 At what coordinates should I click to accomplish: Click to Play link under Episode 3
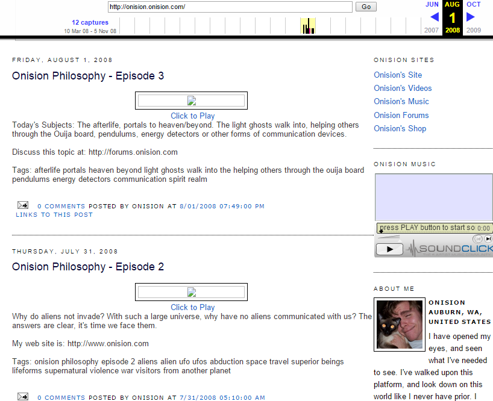(x=193, y=116)
